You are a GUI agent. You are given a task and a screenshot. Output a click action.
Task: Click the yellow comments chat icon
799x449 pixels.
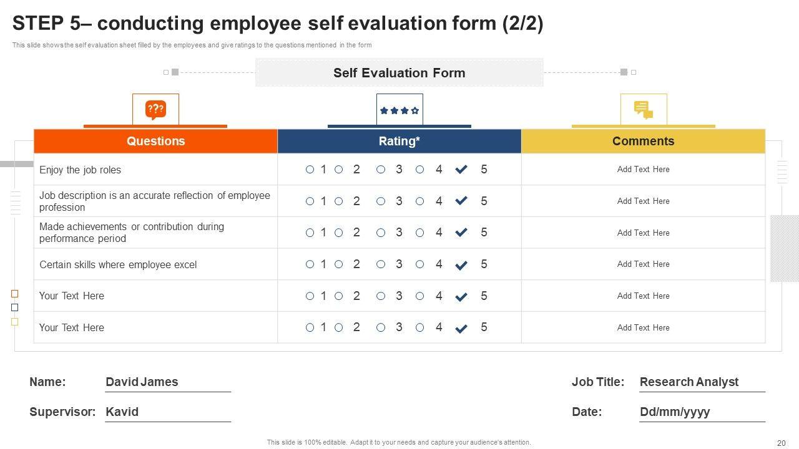[644, 110]
